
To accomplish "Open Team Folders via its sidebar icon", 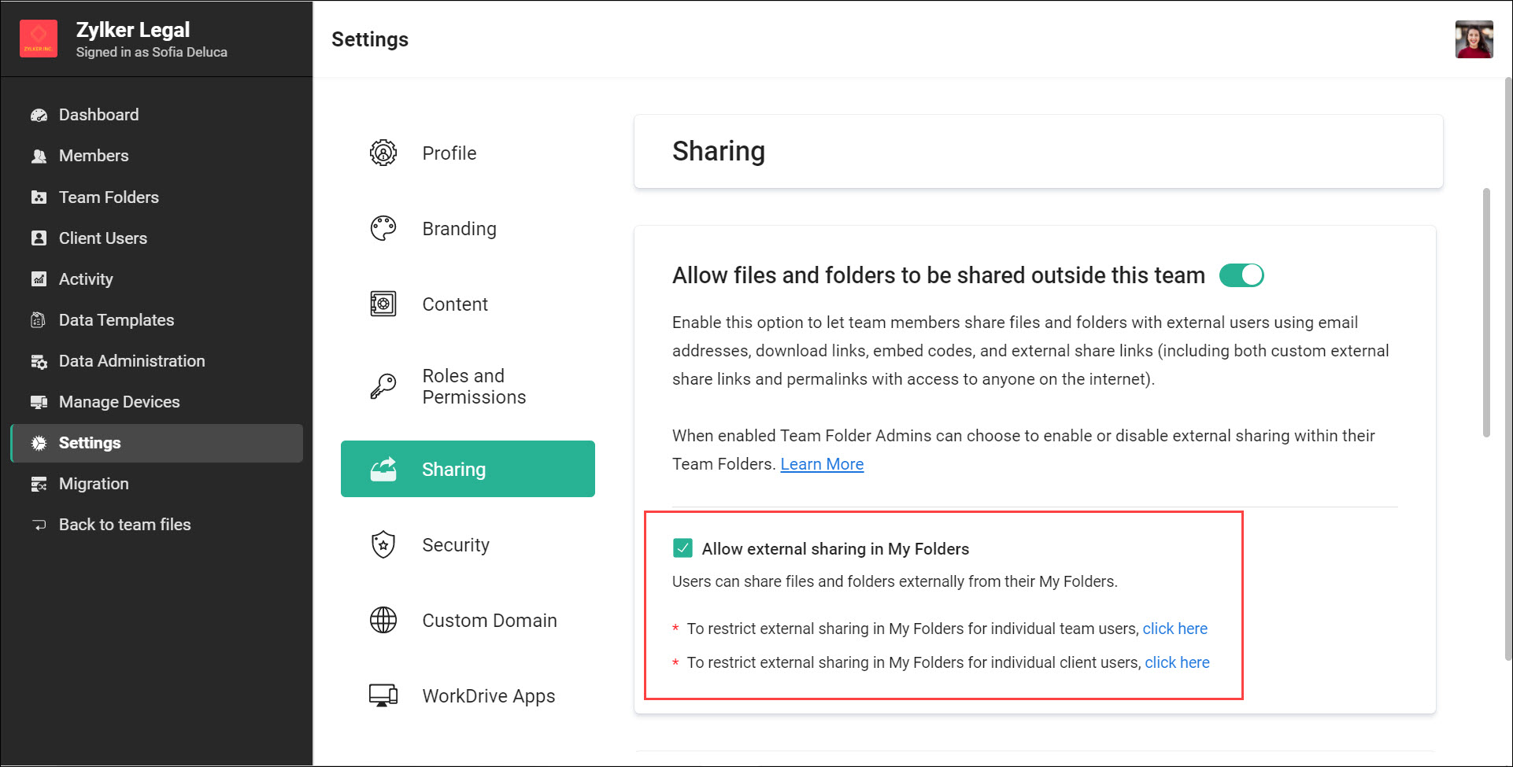I will click(39, 197).
